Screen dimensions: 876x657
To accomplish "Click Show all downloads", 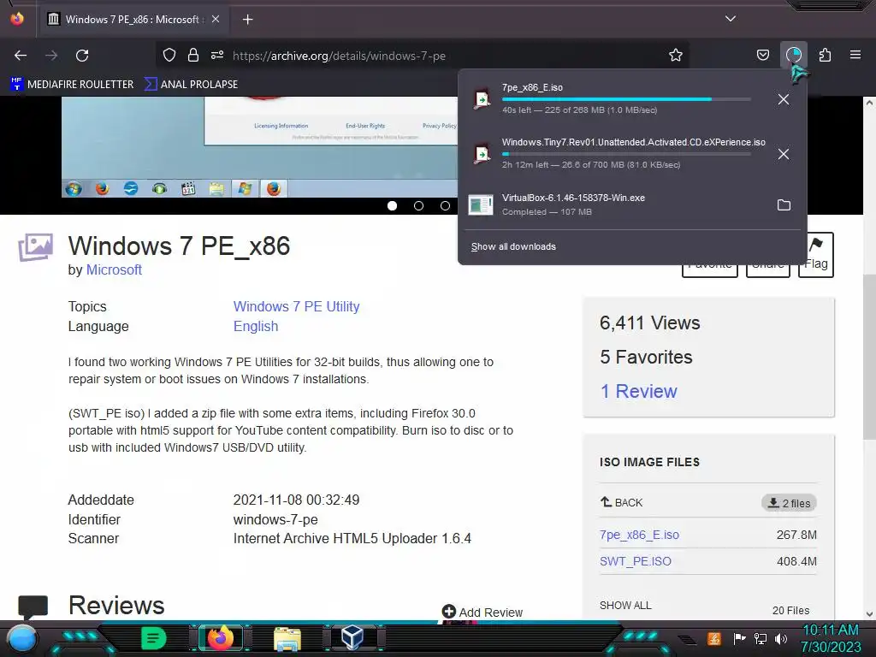I will point(513,246).
